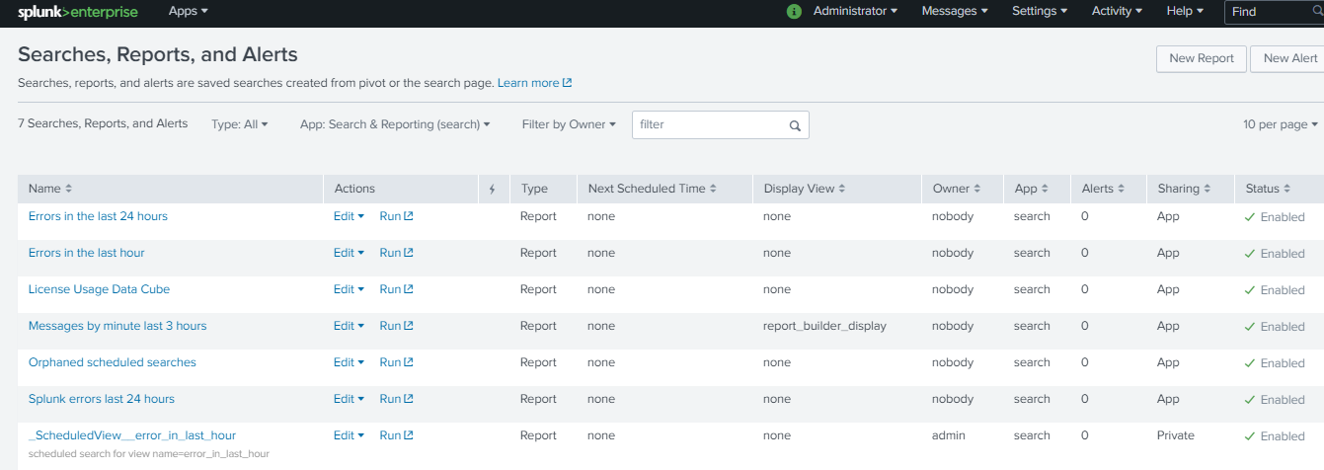This screenshot has width=1324, height=470.
Task: Open the Filter by Owner dropdown
Action: (x=569, y=124)
